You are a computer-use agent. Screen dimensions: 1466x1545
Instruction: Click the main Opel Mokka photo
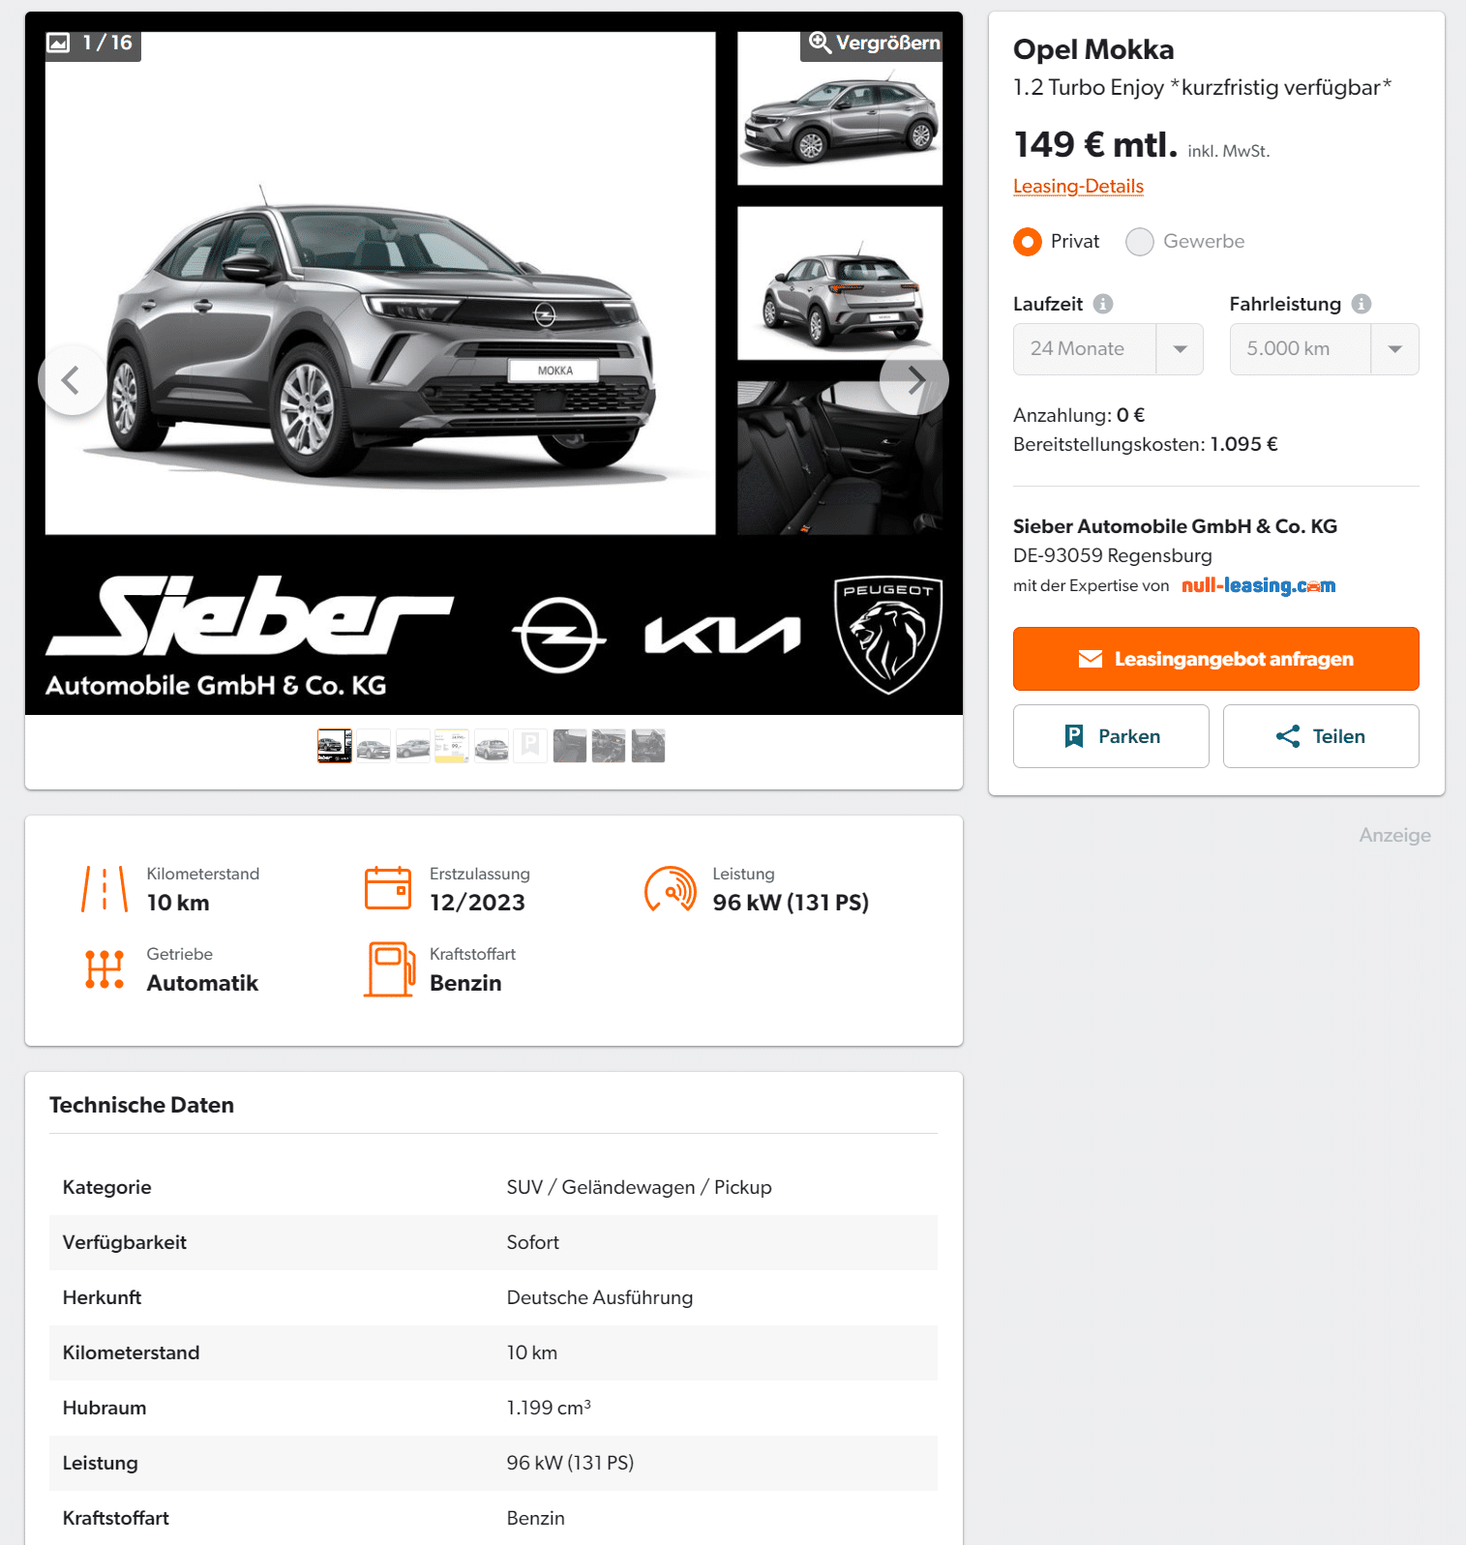tap(380, 283)
